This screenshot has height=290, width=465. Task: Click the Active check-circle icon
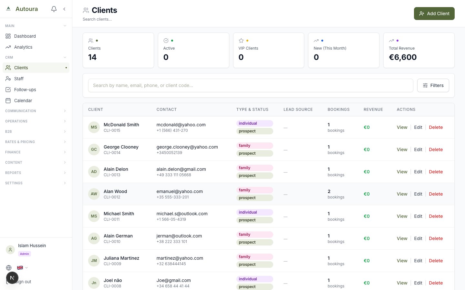(166, 41)
